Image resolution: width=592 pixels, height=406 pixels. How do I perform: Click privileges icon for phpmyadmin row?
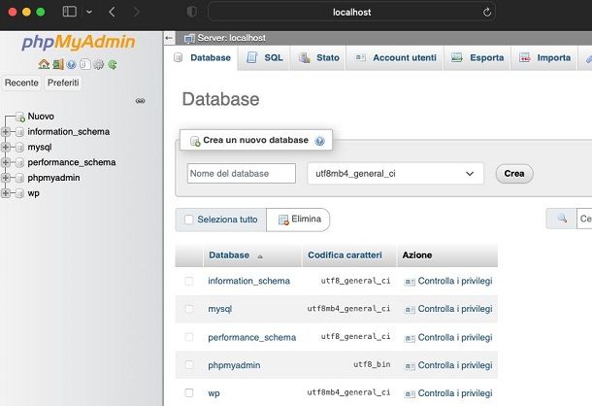(x=410, y=366)
